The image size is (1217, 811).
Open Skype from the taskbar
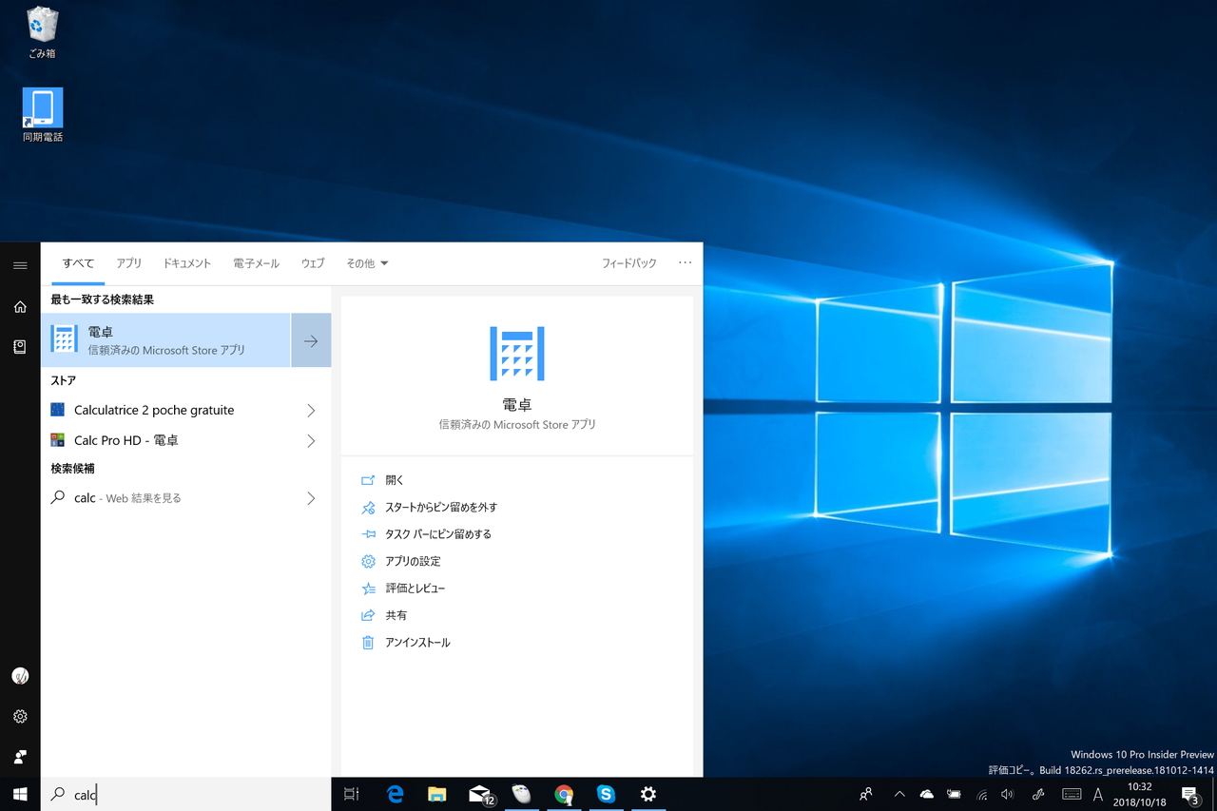[x=606, y=795]
